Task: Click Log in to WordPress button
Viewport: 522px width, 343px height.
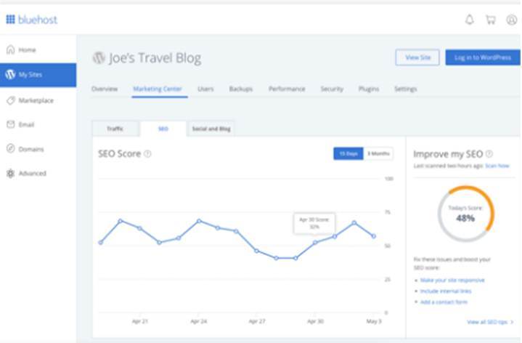Action: (483, 57)
